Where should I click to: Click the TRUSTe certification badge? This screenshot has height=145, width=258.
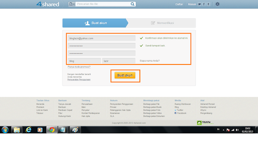(x=205, y=123)
